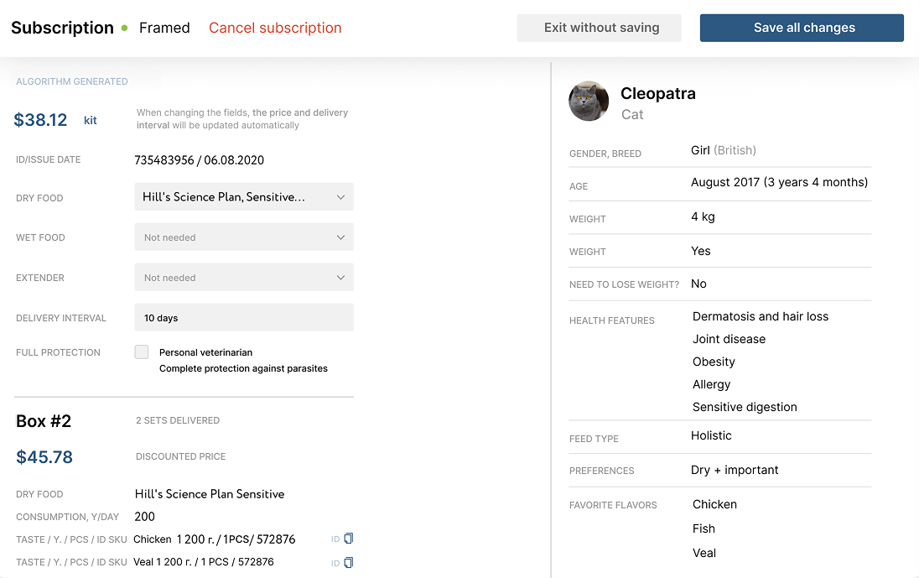Select the Framed label in the header
This screenshot has width=919, height=578.
click(164, 28)
